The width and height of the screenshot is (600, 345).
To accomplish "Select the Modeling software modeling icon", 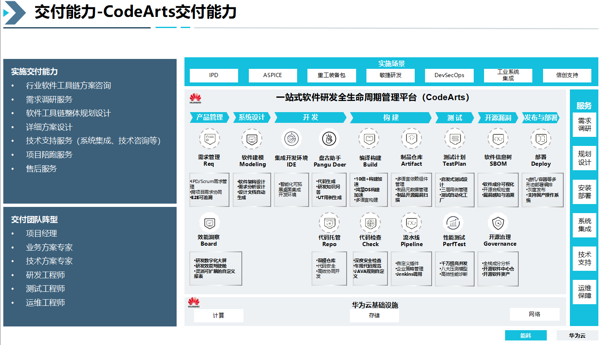I will tap(252, 139).
